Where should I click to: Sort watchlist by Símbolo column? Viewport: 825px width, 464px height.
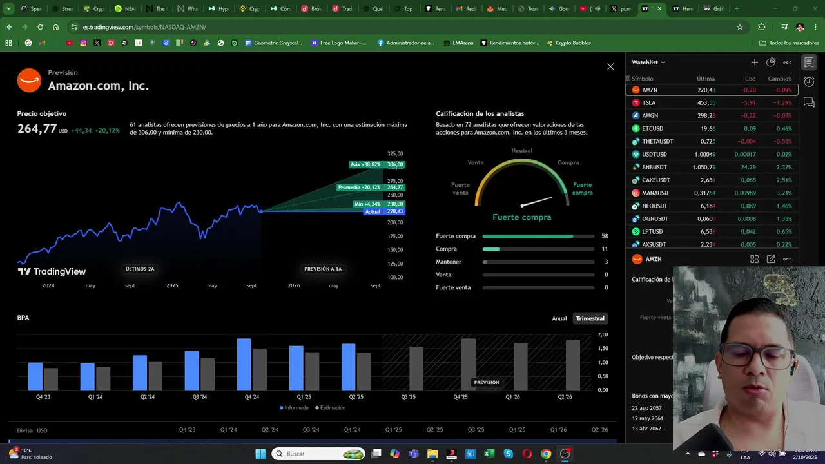[x=642, y=79]
